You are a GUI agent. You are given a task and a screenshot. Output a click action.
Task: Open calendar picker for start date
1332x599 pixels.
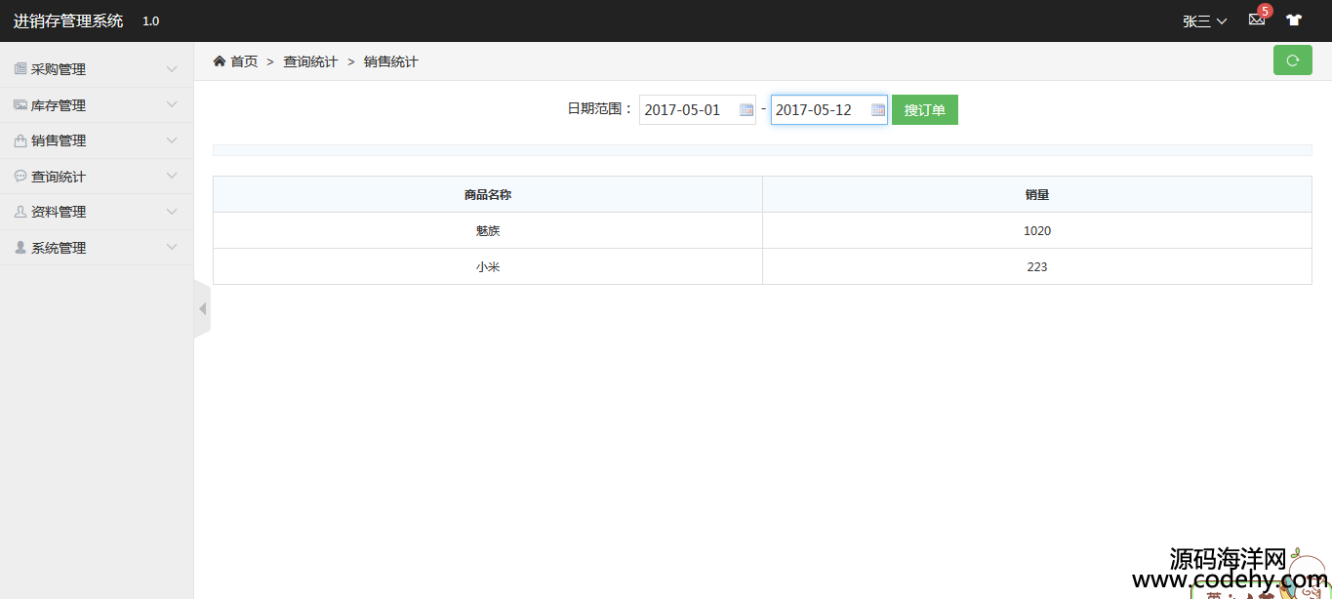pos(747,110)
